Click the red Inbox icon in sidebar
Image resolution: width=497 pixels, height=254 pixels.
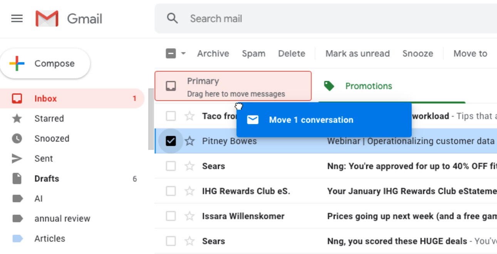coord(17,99)
